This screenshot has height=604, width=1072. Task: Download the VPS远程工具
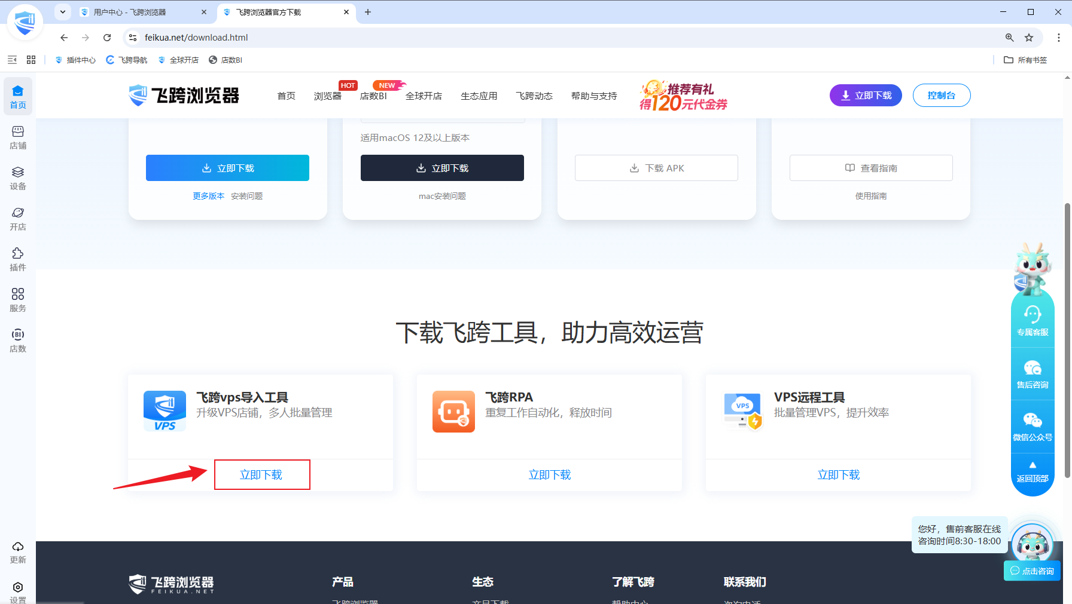(x=839, y=474)
